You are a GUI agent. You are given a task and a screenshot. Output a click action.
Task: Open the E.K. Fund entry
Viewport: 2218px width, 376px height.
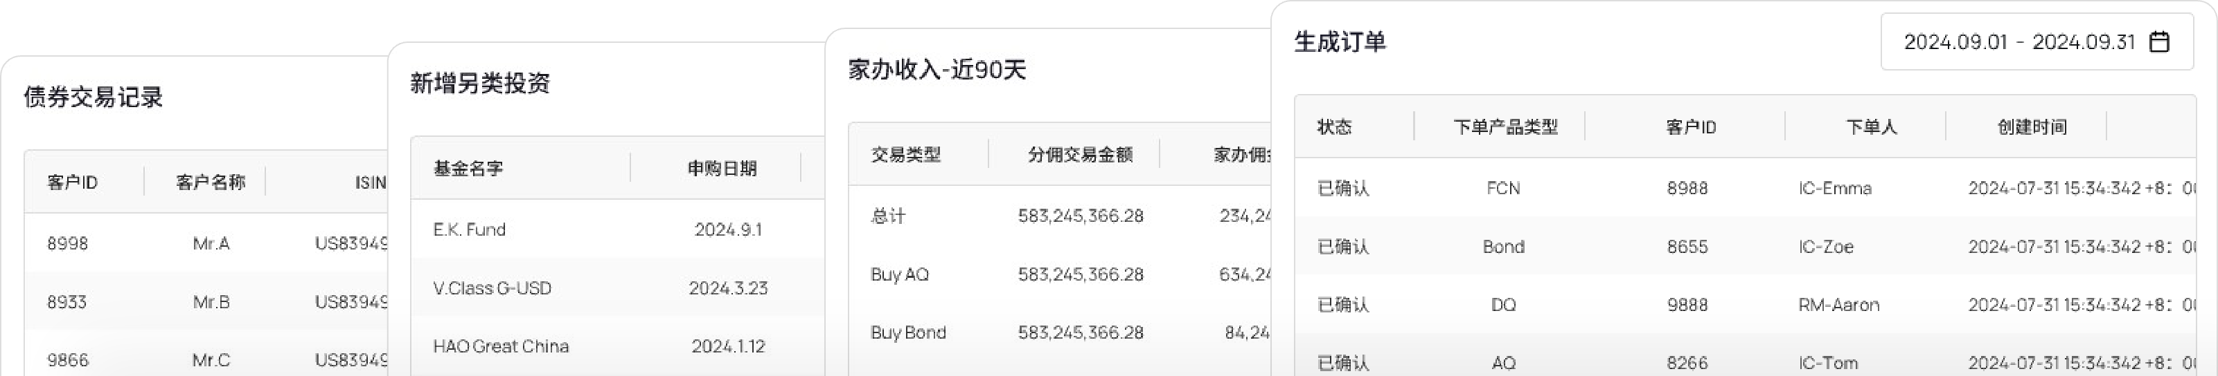click(x=469, y=229)
